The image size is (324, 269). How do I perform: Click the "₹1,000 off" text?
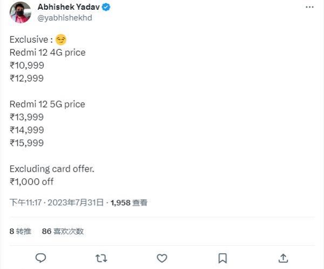(x=32, y=182)
